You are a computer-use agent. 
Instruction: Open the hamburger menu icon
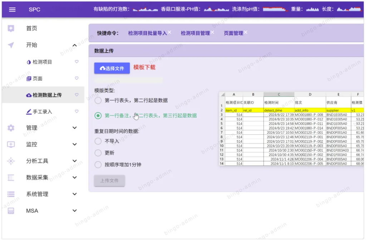(x=12, y=9)
